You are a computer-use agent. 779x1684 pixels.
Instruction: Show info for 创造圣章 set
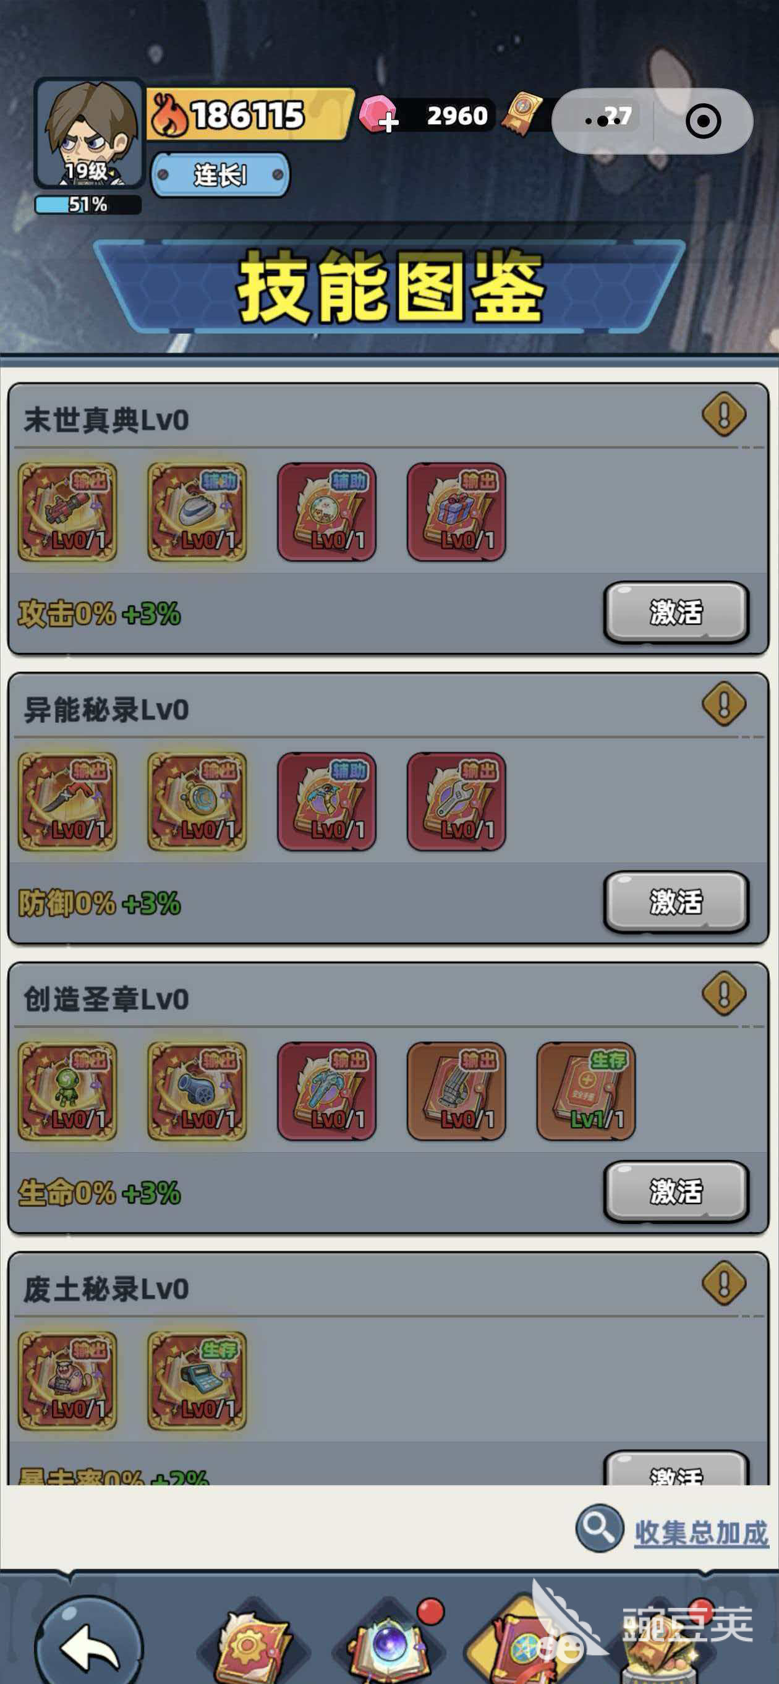[x=723, y=993]
